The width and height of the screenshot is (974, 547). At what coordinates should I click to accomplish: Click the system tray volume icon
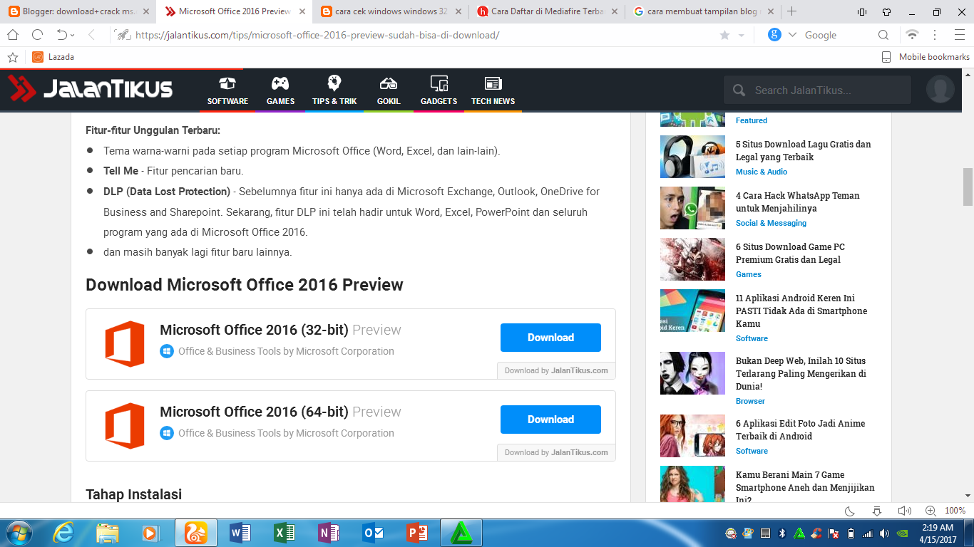[884, 533]
